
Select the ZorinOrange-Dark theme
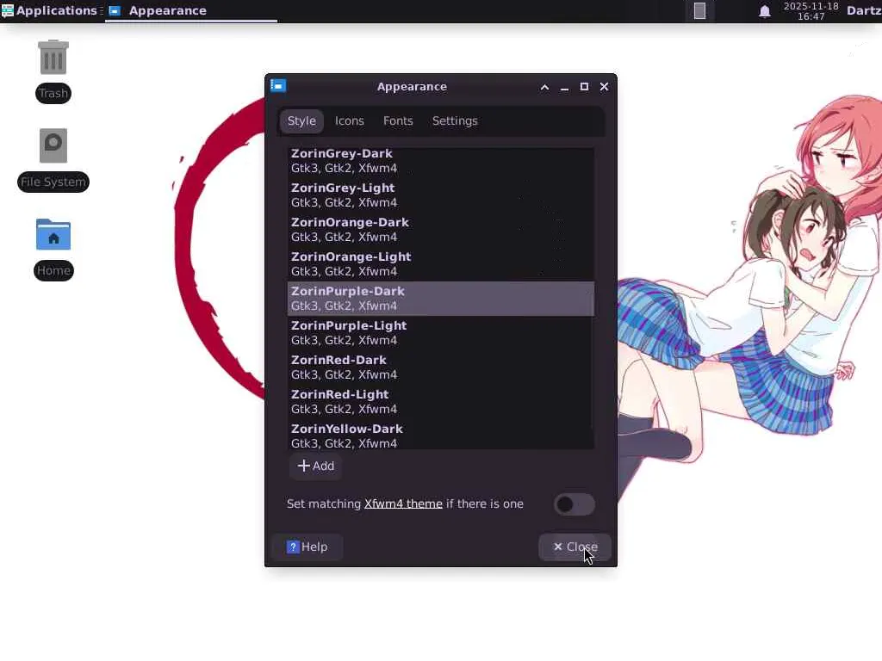pos(440,229)
